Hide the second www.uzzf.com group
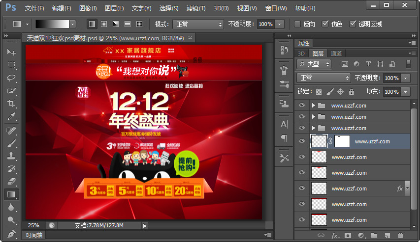420x242 pixels. [x=302, y=117]
